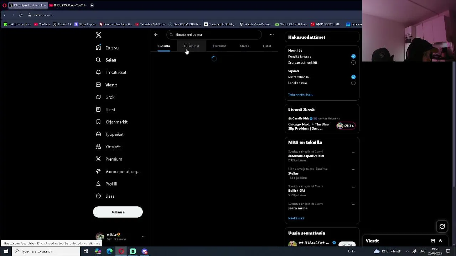Show hidden system tray icons
456x256 pixels.
coord(408,251)
